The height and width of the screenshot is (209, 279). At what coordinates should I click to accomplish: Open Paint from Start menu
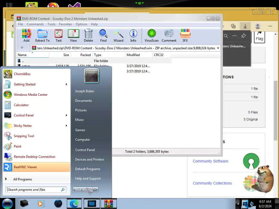point(37,146)
